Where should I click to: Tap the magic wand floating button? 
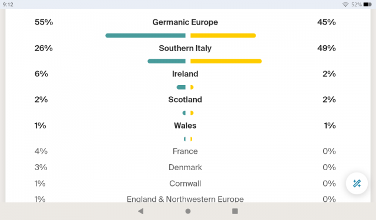click(357, 184)
